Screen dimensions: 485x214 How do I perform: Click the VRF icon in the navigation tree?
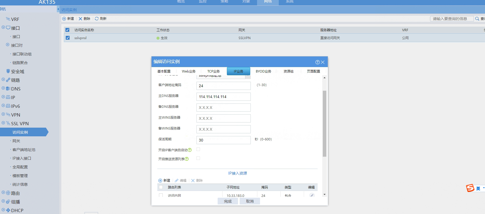pos(8,19)
